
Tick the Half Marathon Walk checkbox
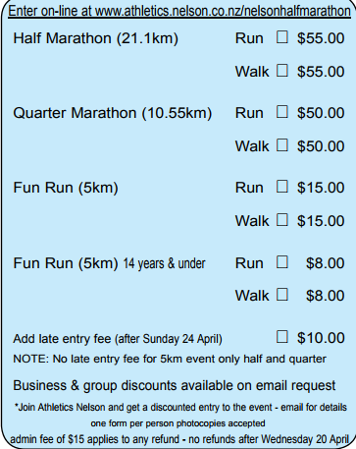pyautogui.click(x=282, y=71)
